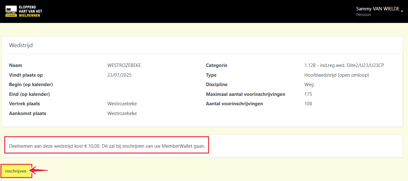
Task: Open the Sammy VAN WIELDE user dropdown
Action: [379, 11]
